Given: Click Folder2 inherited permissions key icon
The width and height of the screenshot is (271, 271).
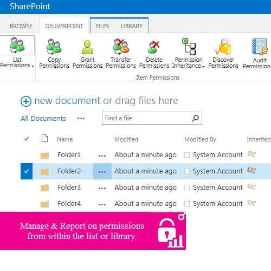Looking at the screenshot, I should click(x=251, y=170).
